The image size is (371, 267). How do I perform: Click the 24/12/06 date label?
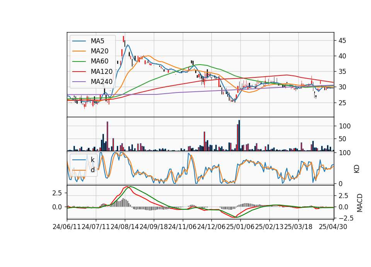pos(211,227)
